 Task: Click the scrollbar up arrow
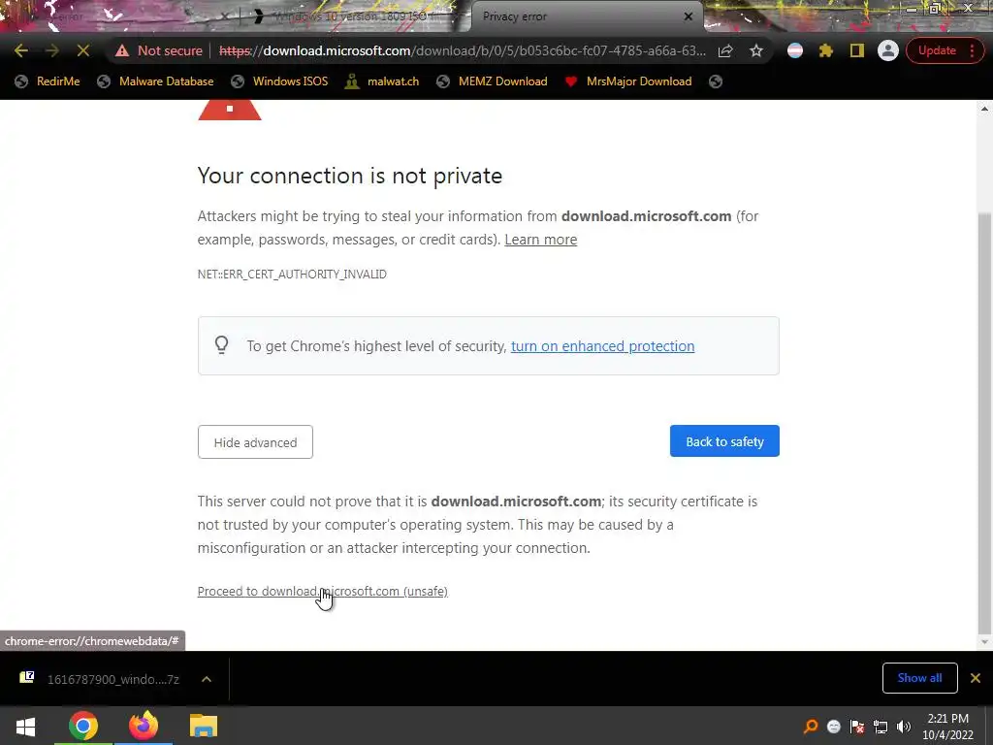(x=984, y=109)
